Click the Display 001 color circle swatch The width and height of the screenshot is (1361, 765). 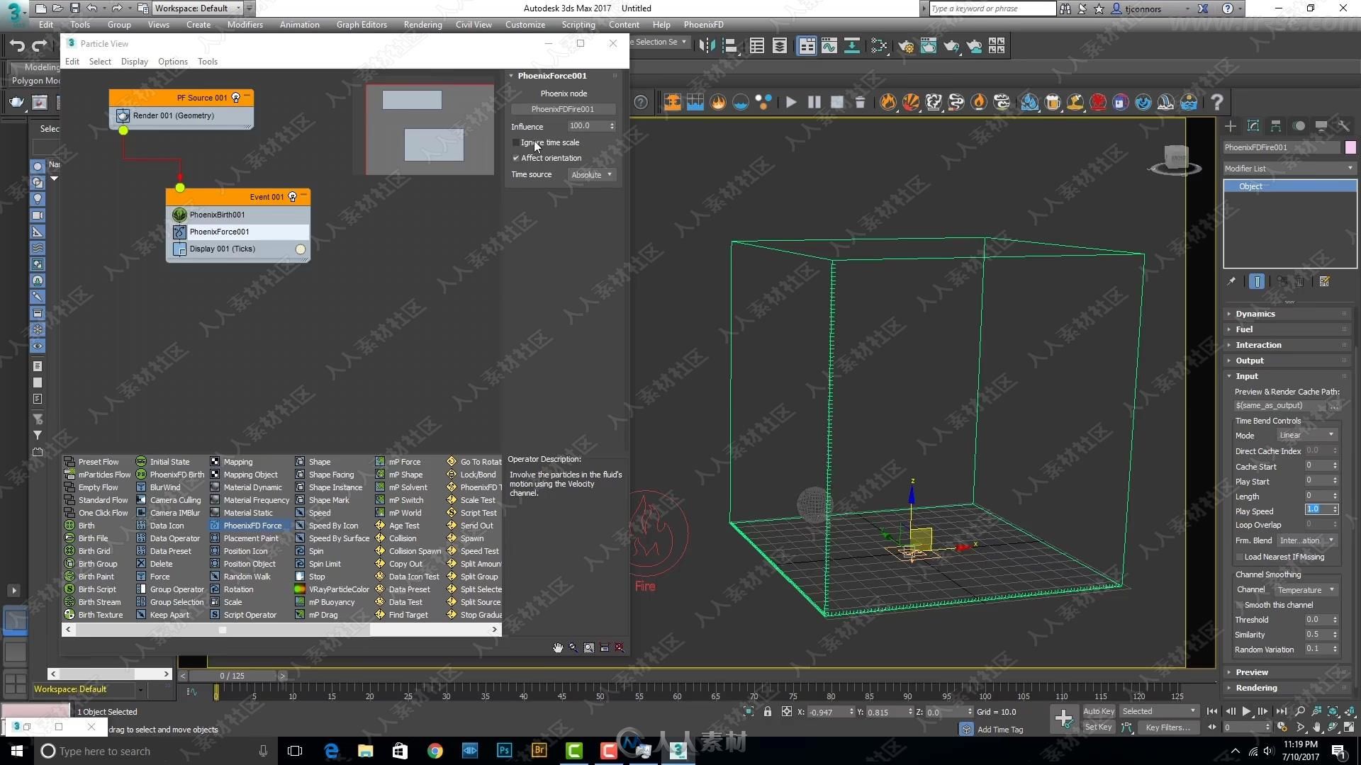click(301, 249)
